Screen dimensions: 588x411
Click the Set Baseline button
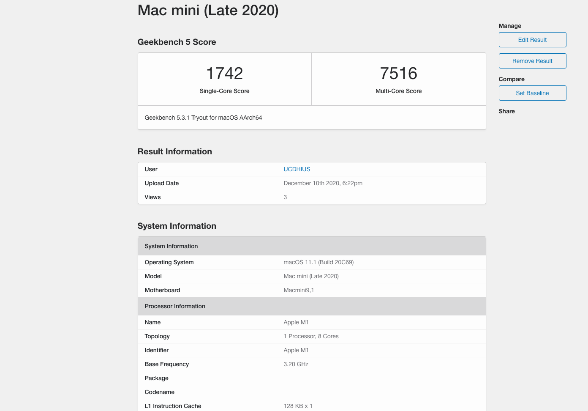point(532,93)
